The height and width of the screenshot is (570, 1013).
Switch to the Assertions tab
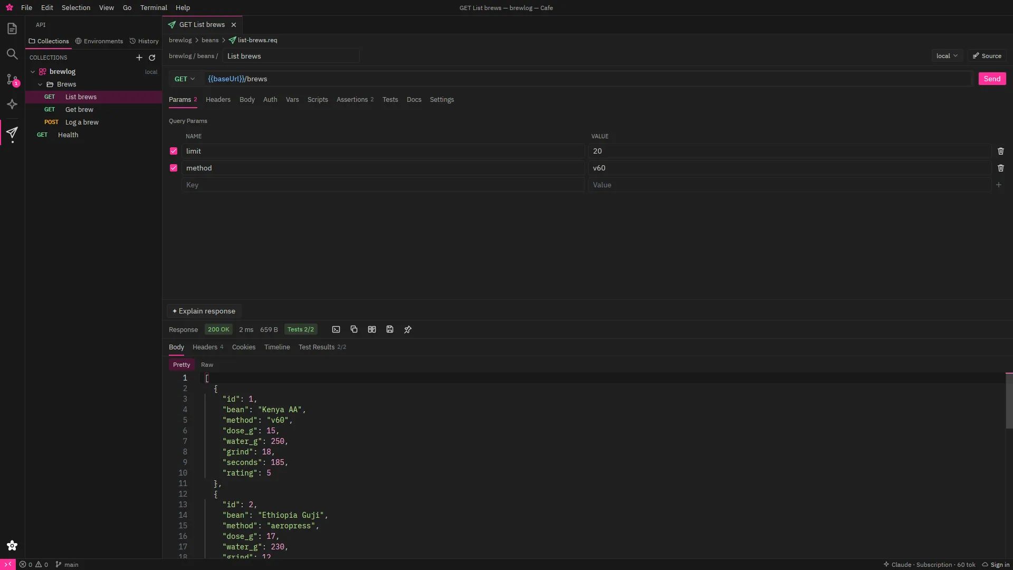355,100
